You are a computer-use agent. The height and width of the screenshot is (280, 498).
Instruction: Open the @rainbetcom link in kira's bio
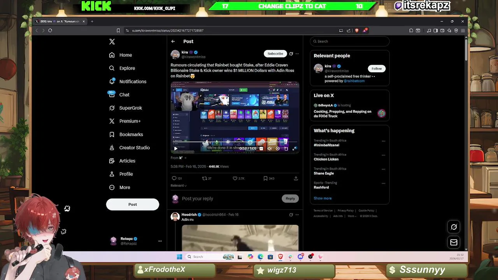354,81
